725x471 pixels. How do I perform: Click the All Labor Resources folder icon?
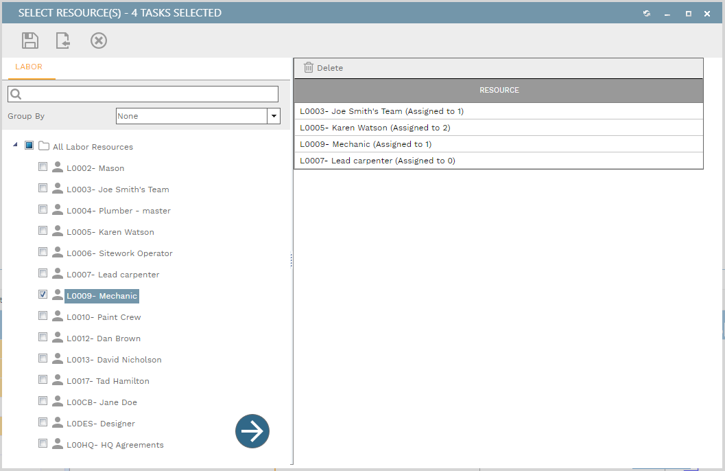point(44,146)
